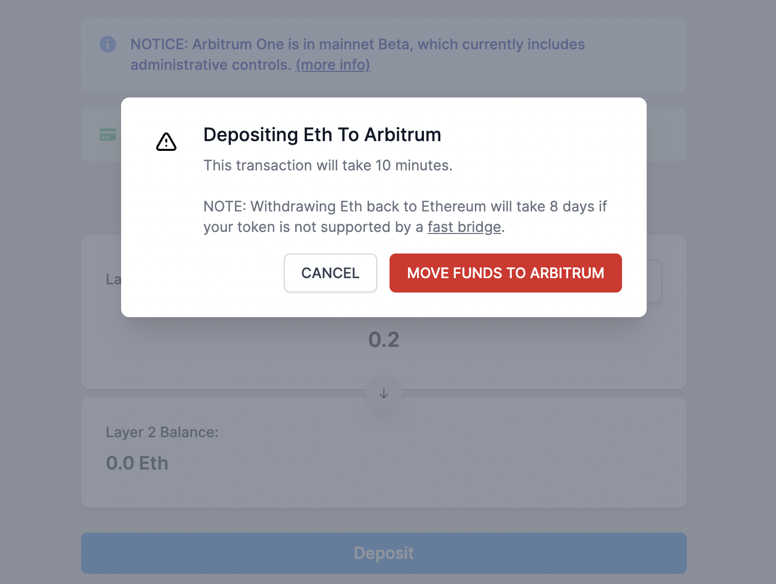The width and height of the screenshot is (776, 584).
Task: Click the 0.2 amount input field
Action: pyautogui.click(x=384, y=340)
